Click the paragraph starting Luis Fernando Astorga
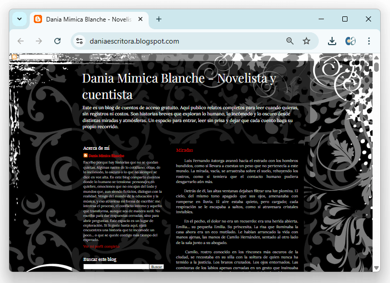This screenshot has height=283, width=390. pyautogui.click(x=237, y=171)
